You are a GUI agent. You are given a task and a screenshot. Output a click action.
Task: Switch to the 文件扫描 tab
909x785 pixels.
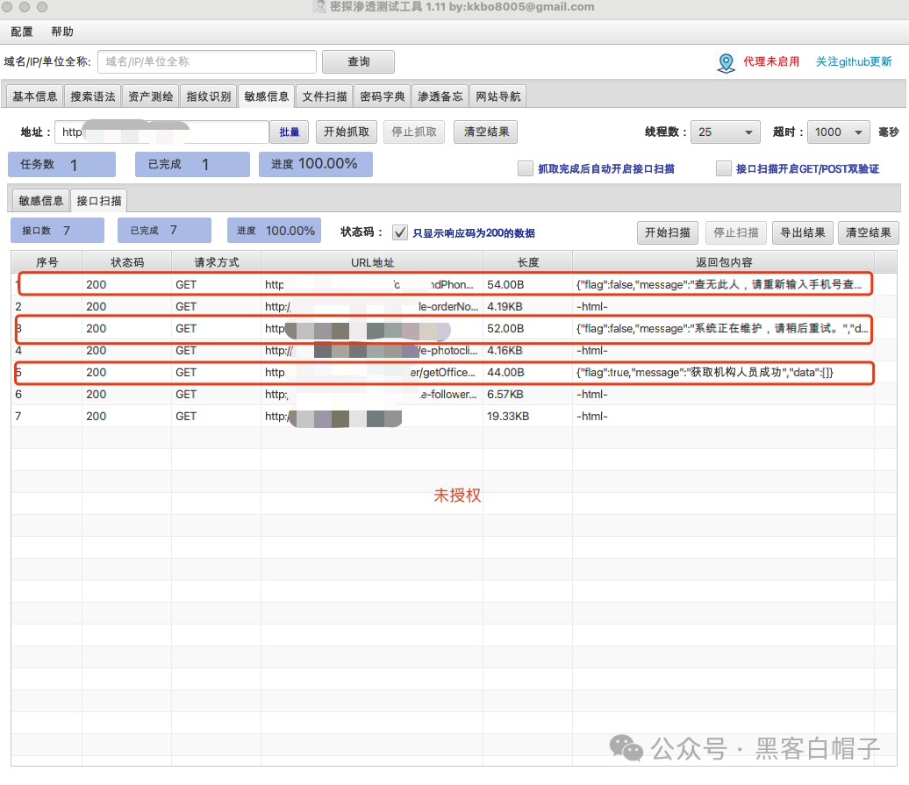click(324, 96)
